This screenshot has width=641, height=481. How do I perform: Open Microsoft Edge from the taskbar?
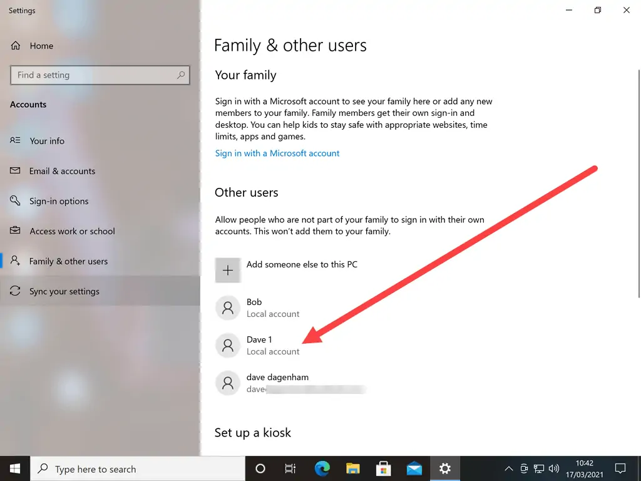point(322,468)
